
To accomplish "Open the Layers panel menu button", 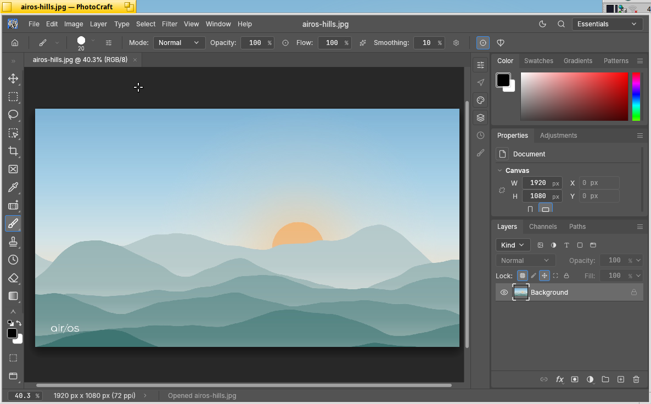I will coord(640,227).
